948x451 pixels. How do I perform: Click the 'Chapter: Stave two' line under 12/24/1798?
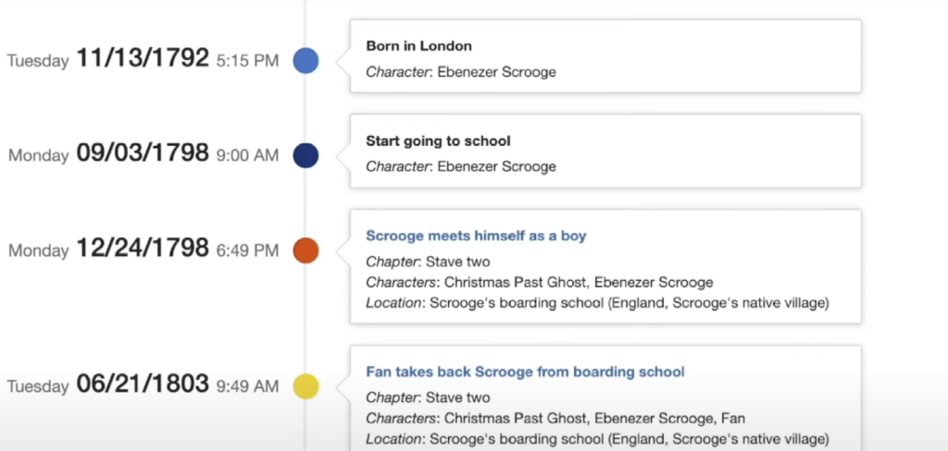point(428,262)
